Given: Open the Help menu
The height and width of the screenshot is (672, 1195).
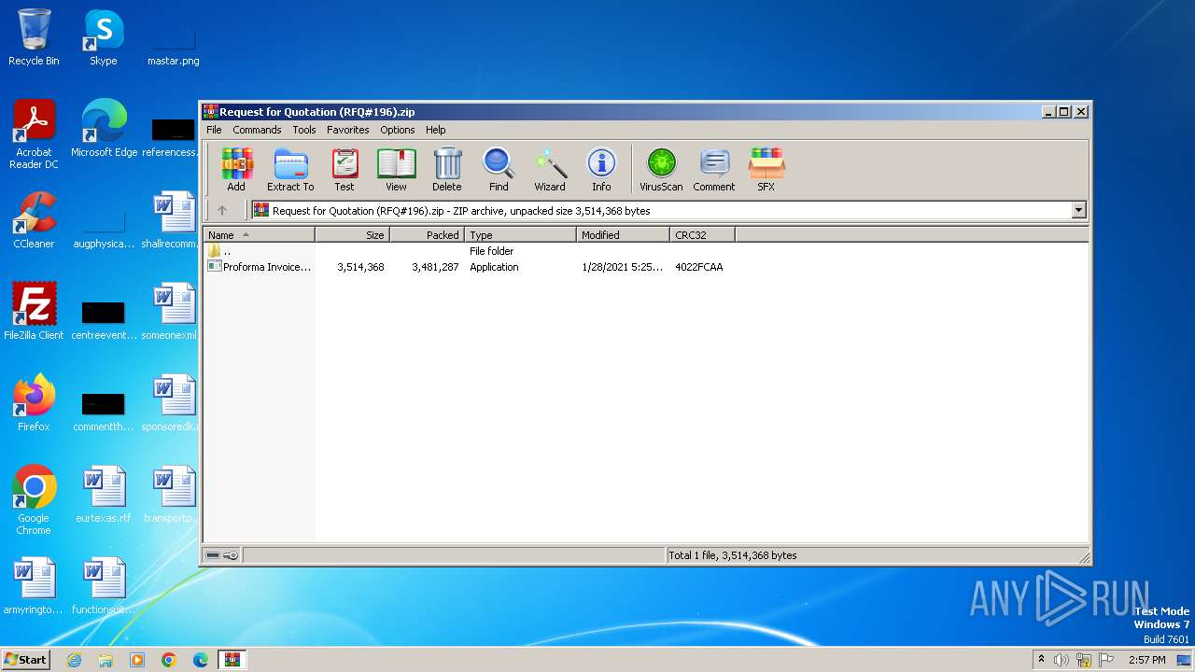Looking at the screenshot, I should pos(436,130).
